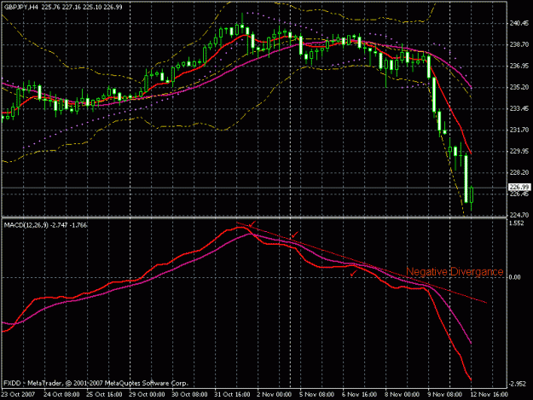This screenshot has height=400, width=533.
Task: Click the 240.45 price axis label
Action: (x=519, y=23)
